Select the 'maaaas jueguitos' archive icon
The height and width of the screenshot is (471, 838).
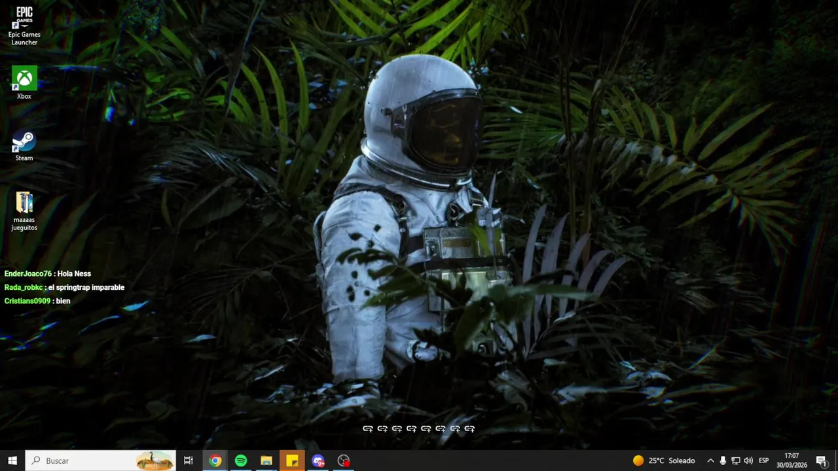(24, 211)
